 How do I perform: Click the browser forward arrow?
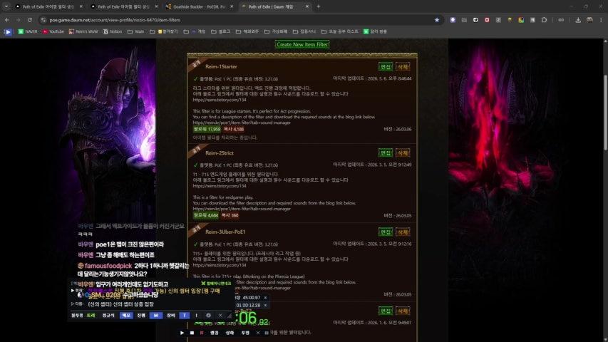click(19, 20)
